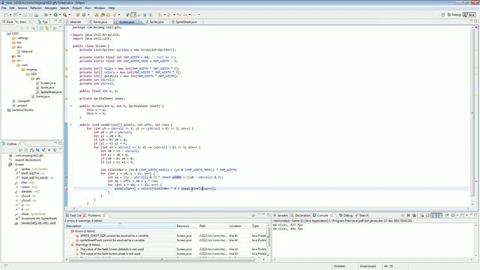Select the Task List view tab
The height and width of the screenshot is (270, 480).
pyautogui.click(x=73, y=215)
